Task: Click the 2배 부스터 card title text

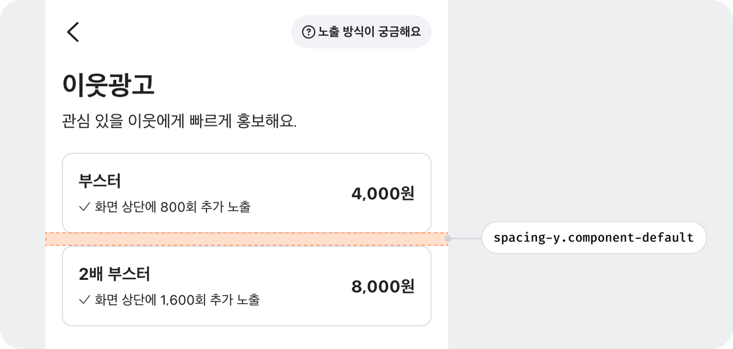Action: [x=114, y=274]
